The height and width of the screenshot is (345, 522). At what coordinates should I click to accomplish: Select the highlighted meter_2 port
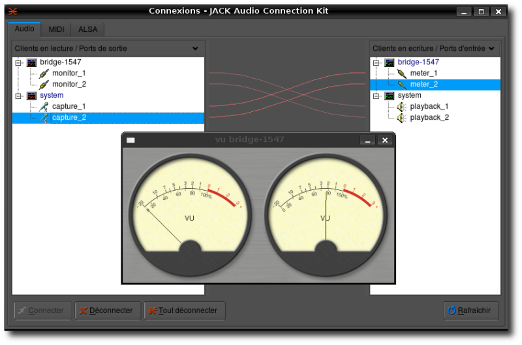coord(435,85)
